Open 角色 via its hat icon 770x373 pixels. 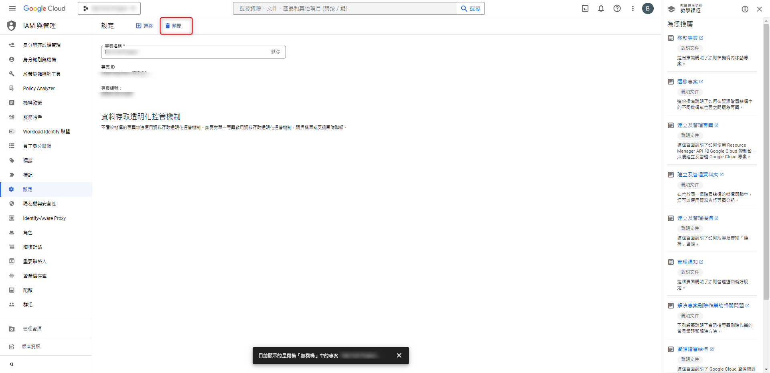[x=12, y=233]
